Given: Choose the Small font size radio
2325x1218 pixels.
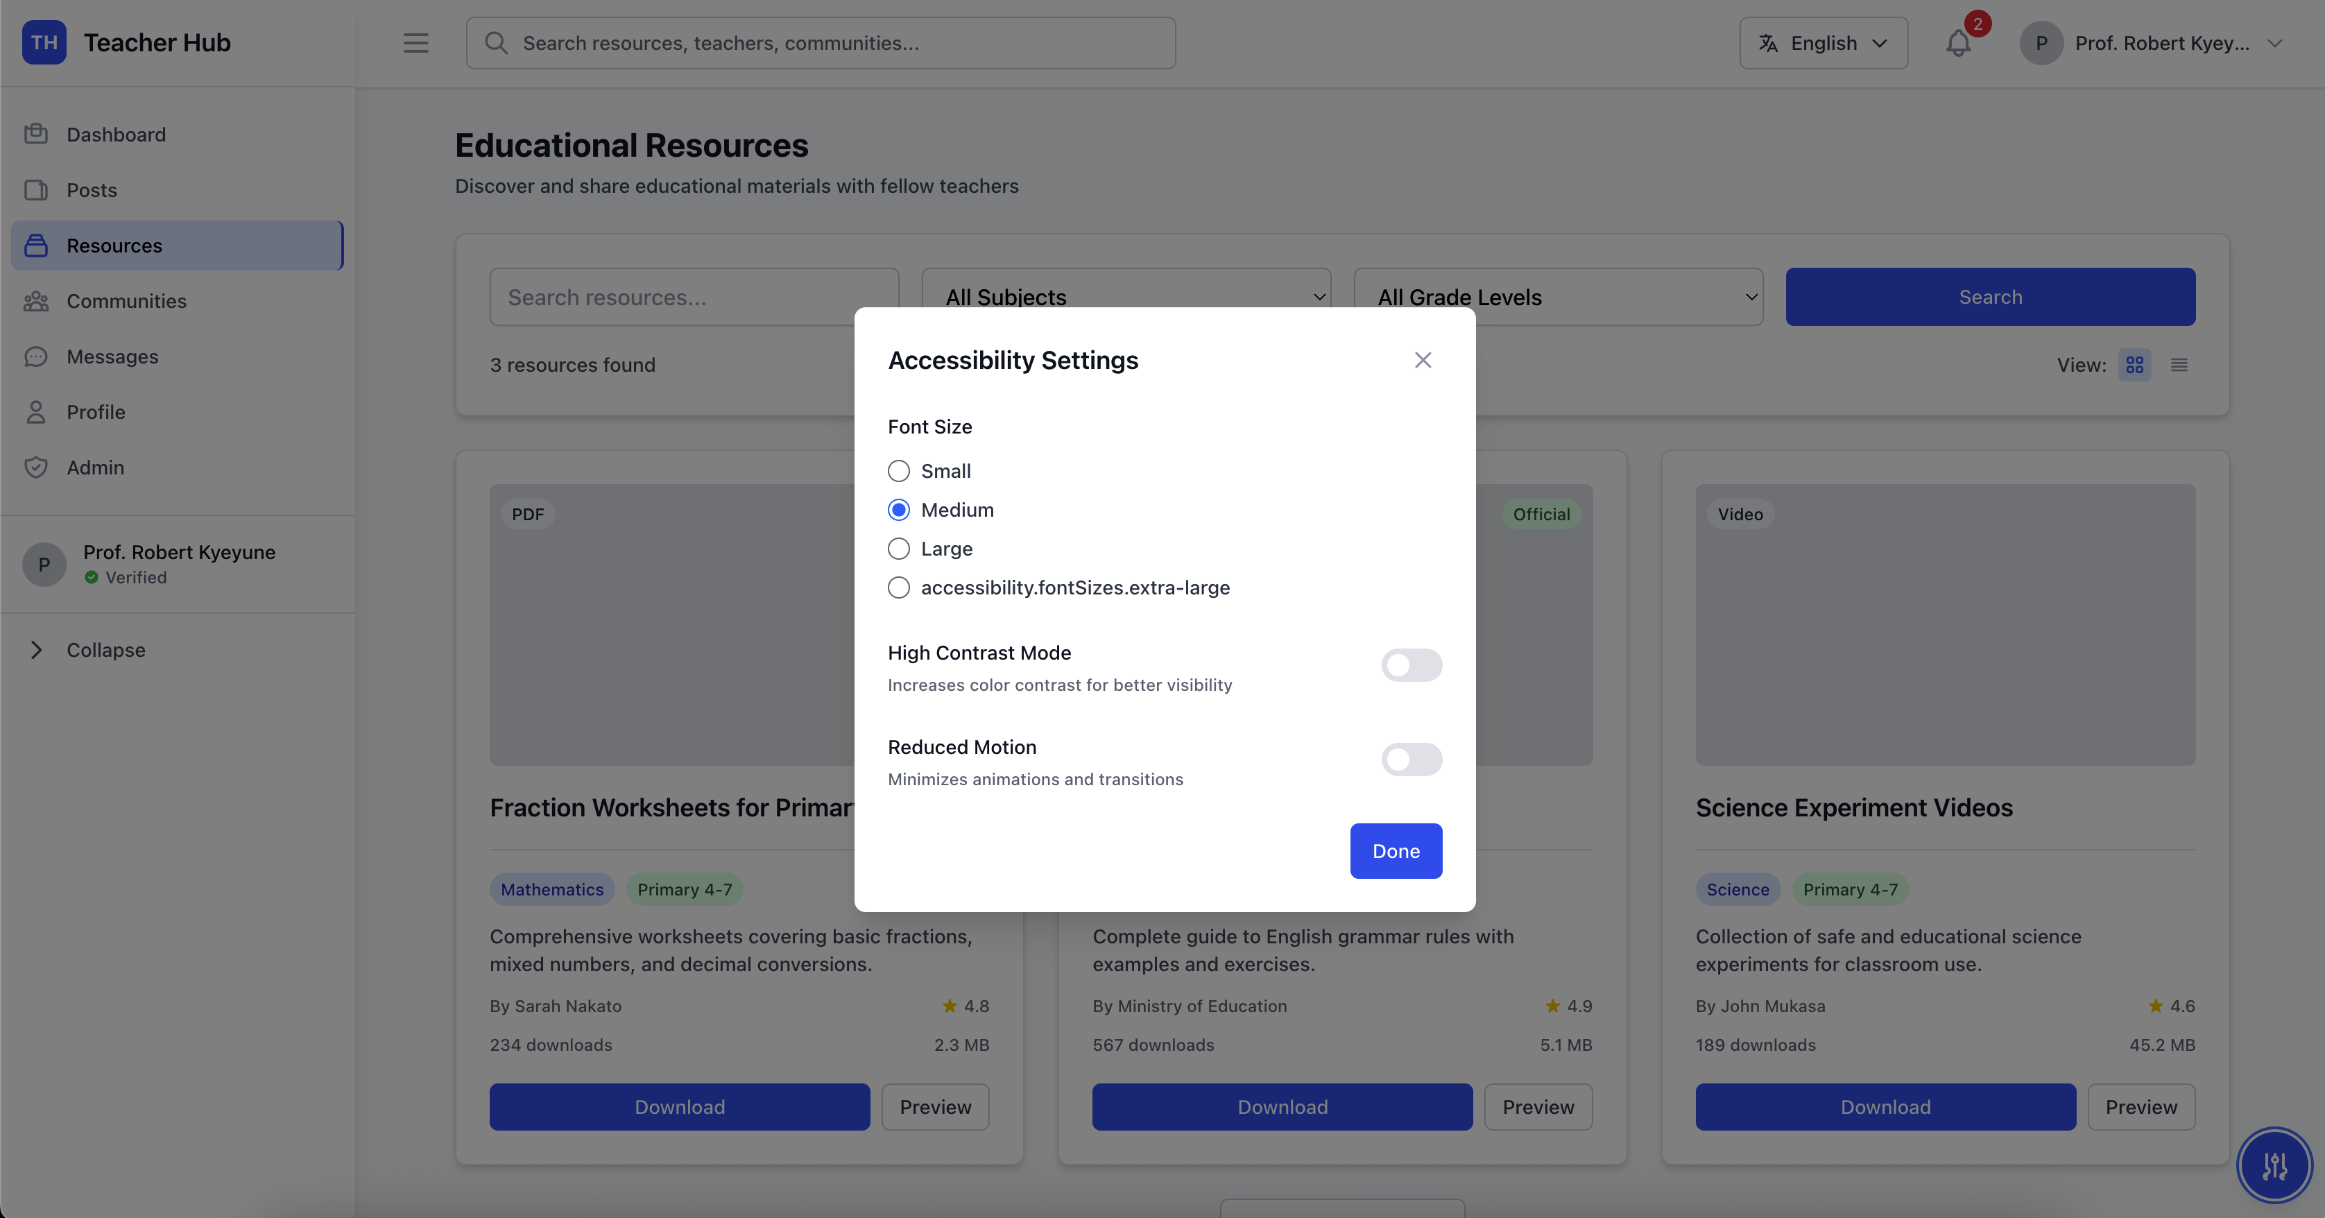Looking at the screenshot, I should (898, 471).
